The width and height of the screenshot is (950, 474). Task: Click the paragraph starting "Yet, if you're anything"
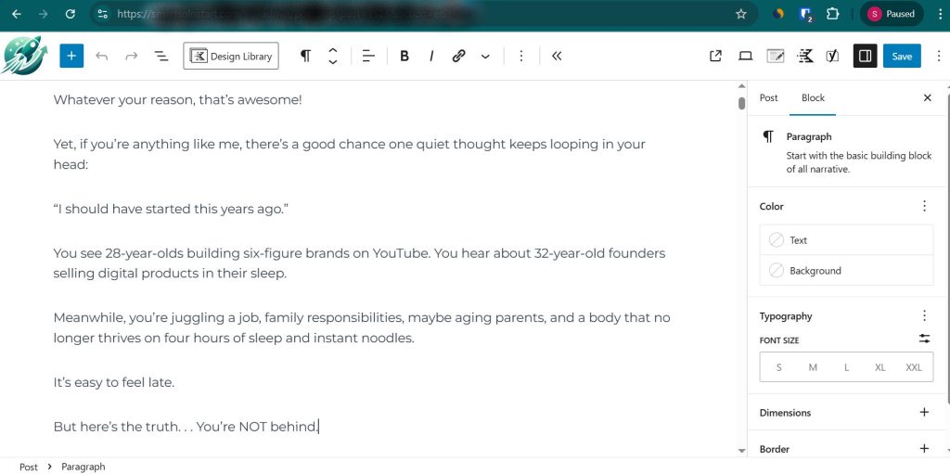click(349, 154)
